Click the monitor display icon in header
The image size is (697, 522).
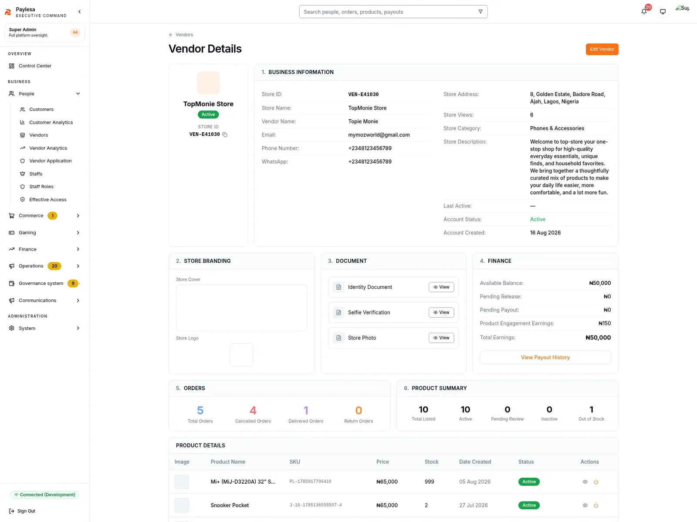pos(663,12)
